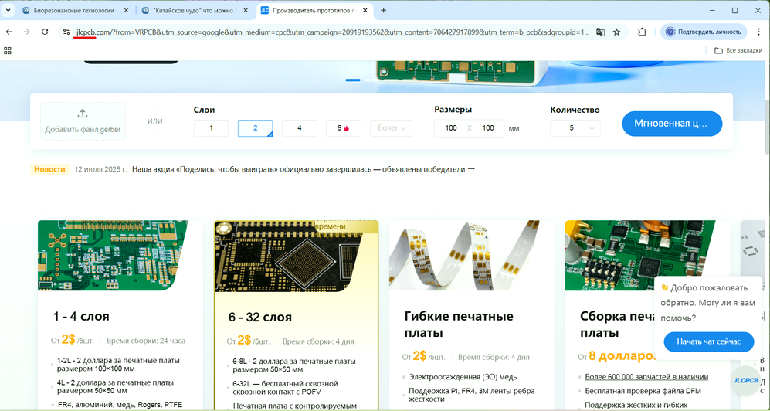The image size is (770, 411).
Task: Go forward in browser history
Action: pos(27,32)
